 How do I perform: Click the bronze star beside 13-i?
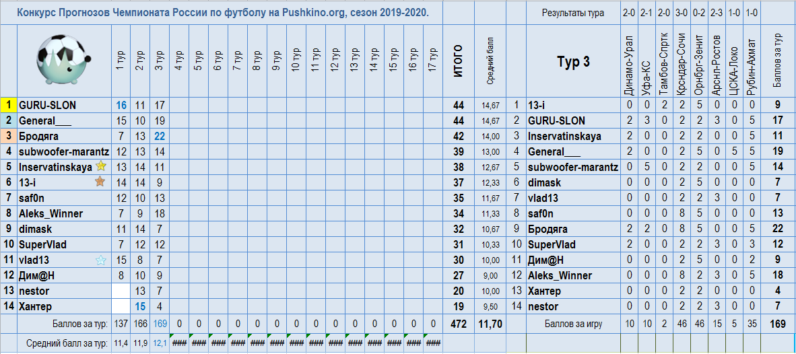(100, 182)
